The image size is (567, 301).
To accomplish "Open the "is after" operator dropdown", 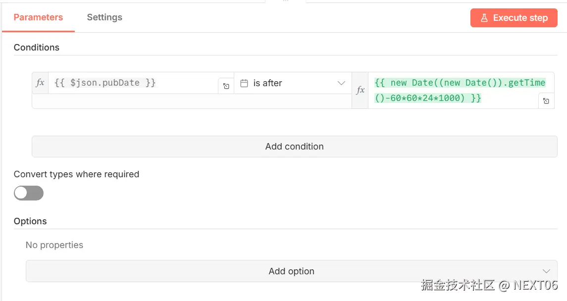I will [293, 83].
